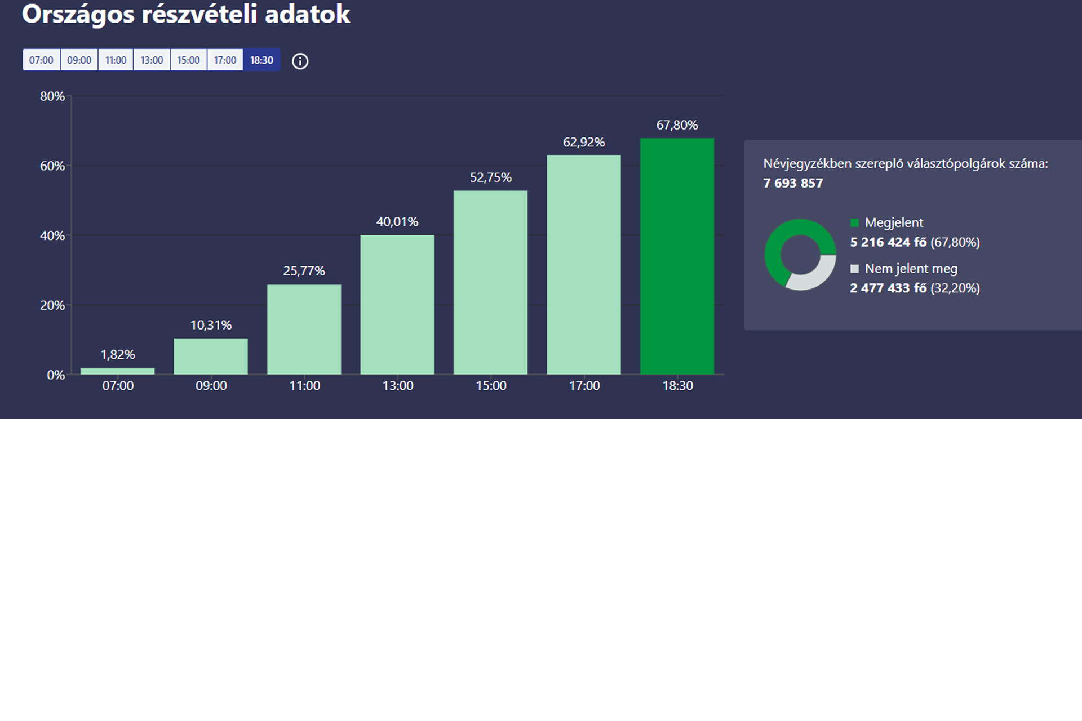Click the info circle icon
1082x721 pixels.
[300, 61]
